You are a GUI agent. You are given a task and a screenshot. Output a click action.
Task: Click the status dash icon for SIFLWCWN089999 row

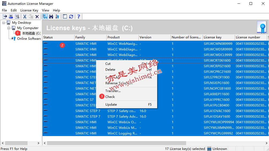45,43
